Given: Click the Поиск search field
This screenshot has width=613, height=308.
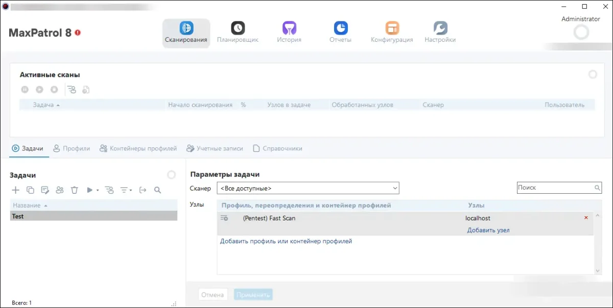Looking at the screenshot, I should 555,188.
